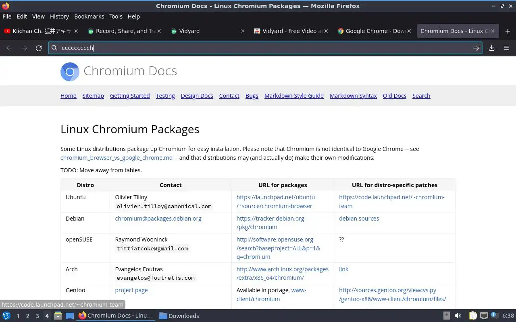The width and height of the screenshot is (516, 322).
Task: Close the Vidyard tab
Action: pos(242,31)
